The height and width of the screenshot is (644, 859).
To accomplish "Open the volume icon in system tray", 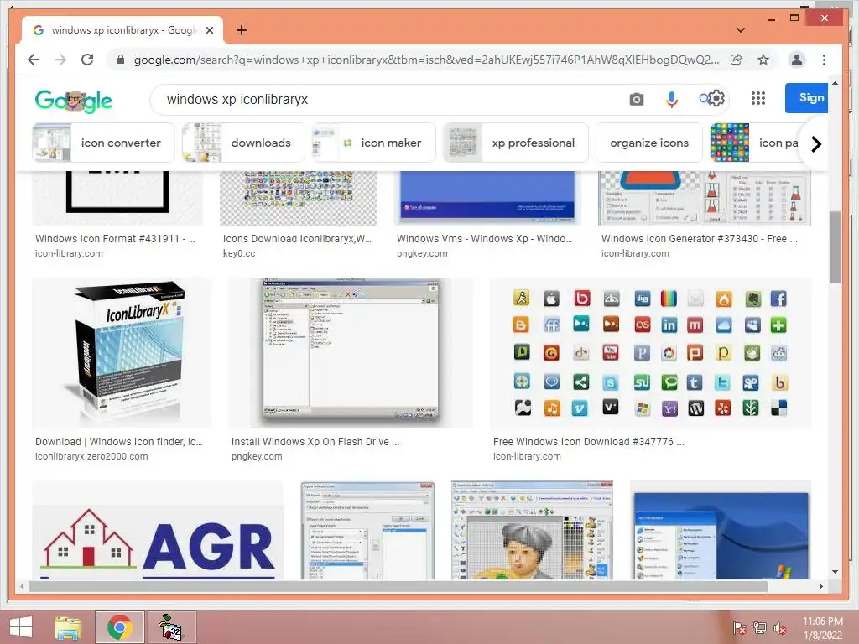I will click(780, 628).
